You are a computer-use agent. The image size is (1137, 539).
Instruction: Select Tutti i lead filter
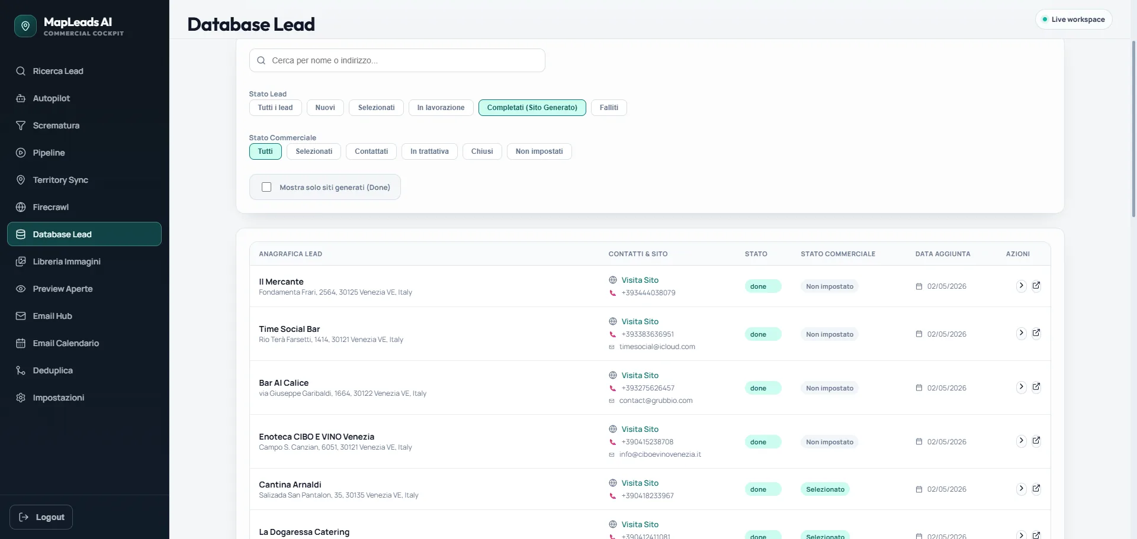pyautogui.click(x=275, y=108)
